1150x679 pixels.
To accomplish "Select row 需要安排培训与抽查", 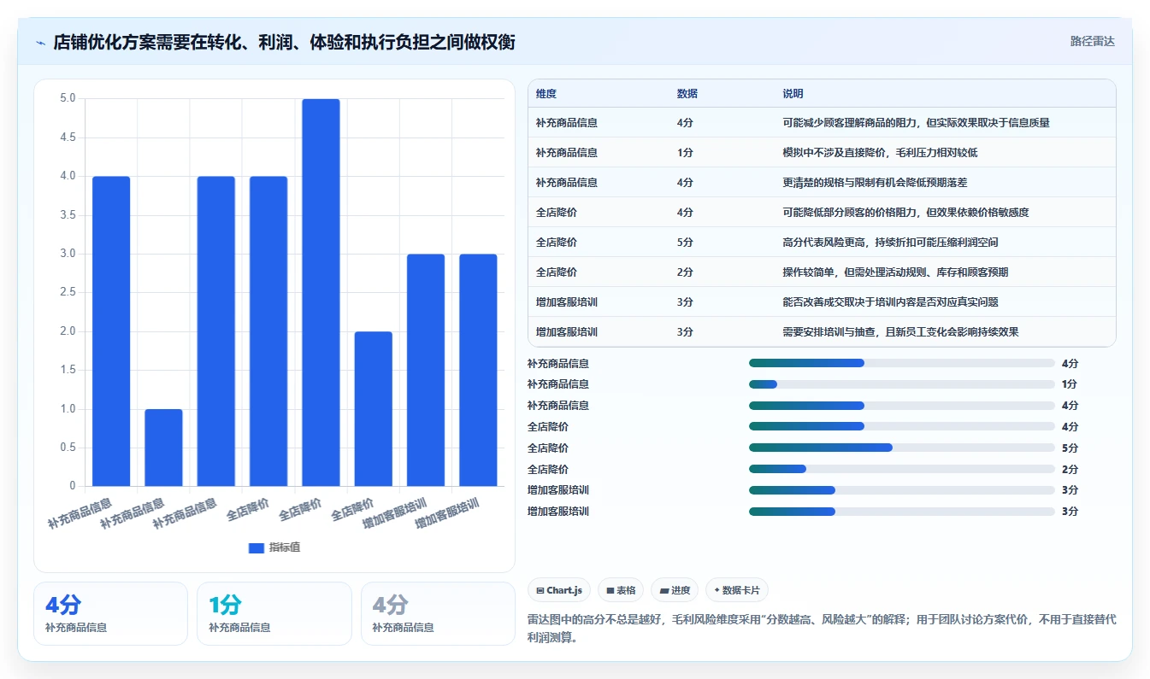I will pos(822,331).
